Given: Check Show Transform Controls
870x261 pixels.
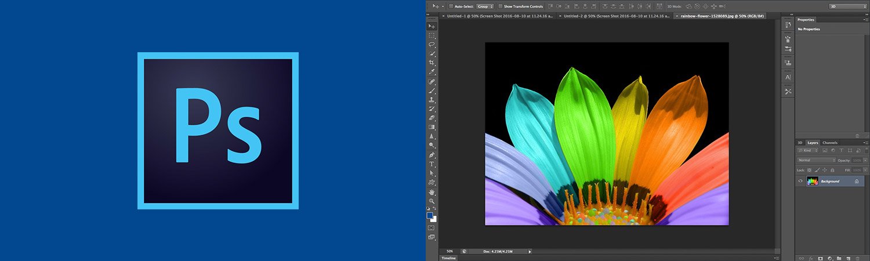Looking at the screenshot, I should [x=500, y=6].
